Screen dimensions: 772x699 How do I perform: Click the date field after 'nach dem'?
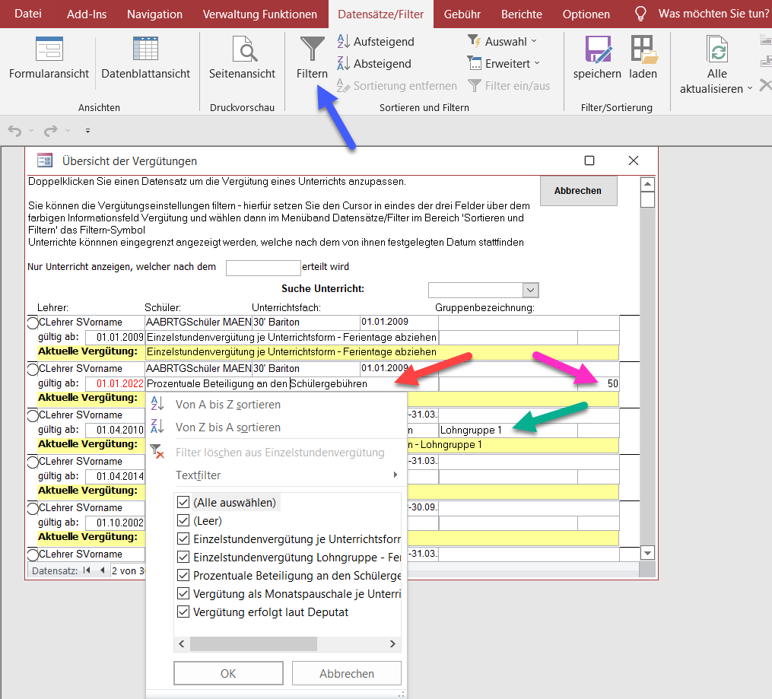(263, 268)
